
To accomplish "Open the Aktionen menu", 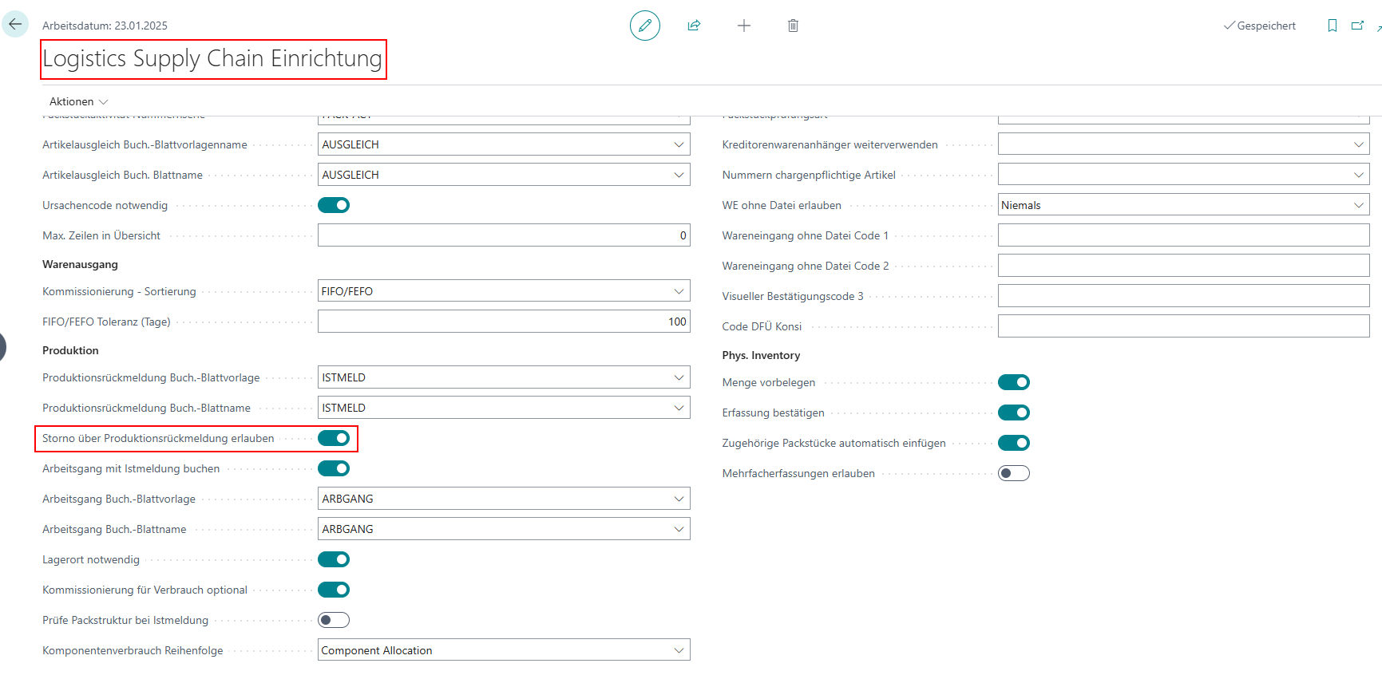I will point(78,101).
